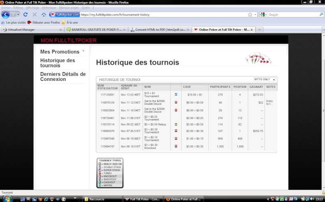Click turbo icon in row 116952904
Screen dimensions: 325x202
(x=176, y=110)
